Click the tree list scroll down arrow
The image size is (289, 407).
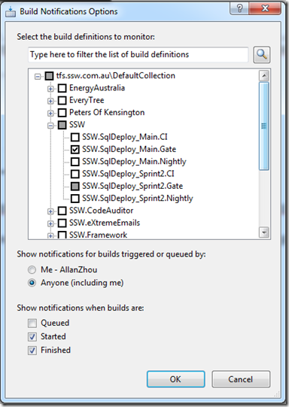coord(264,232)
